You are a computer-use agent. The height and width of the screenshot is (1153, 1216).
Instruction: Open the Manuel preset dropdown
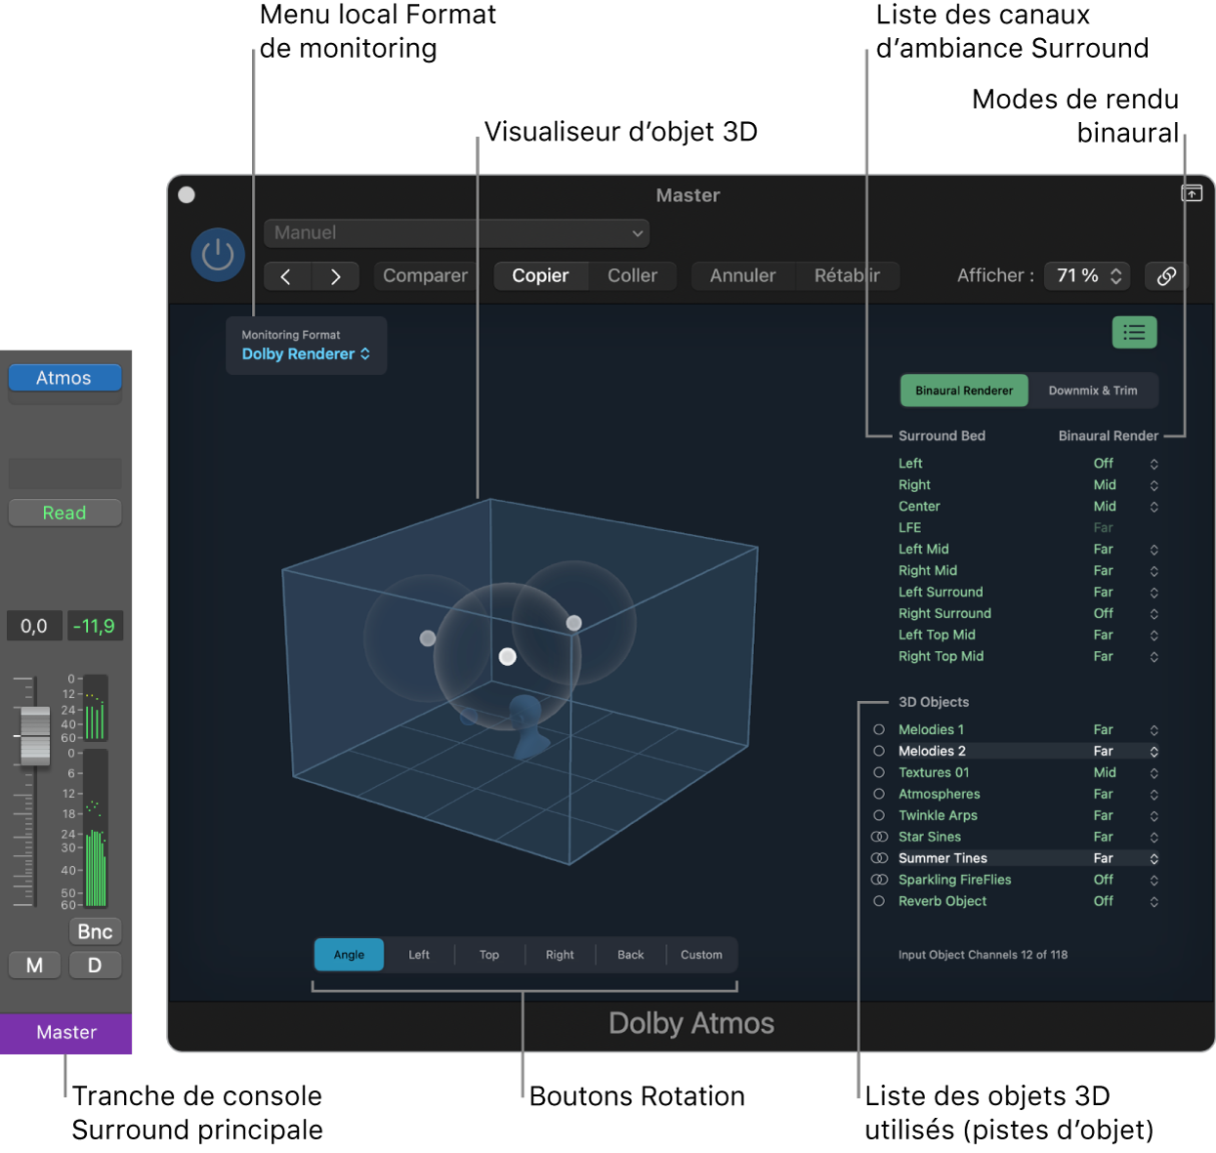point(456,233)
